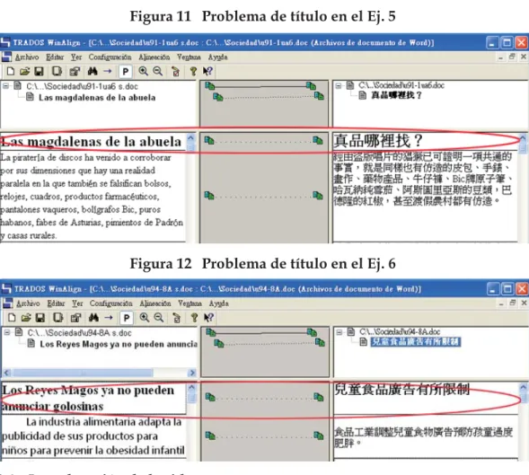Viewport: 529px width, 475px height.
Task: Toggle the P button in u91-1ua6 toolbar
Action: pyautogui.click(x=126, y=72)
